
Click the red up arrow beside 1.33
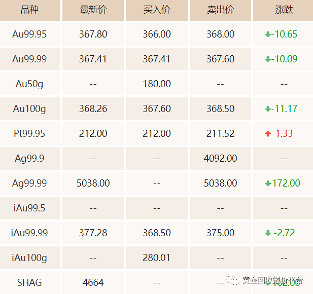[268, 133]
